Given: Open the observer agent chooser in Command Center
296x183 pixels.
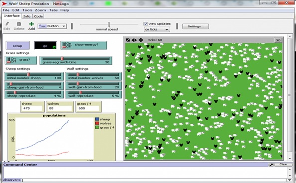Looking at the screenshot, I should tap(12, 180).
